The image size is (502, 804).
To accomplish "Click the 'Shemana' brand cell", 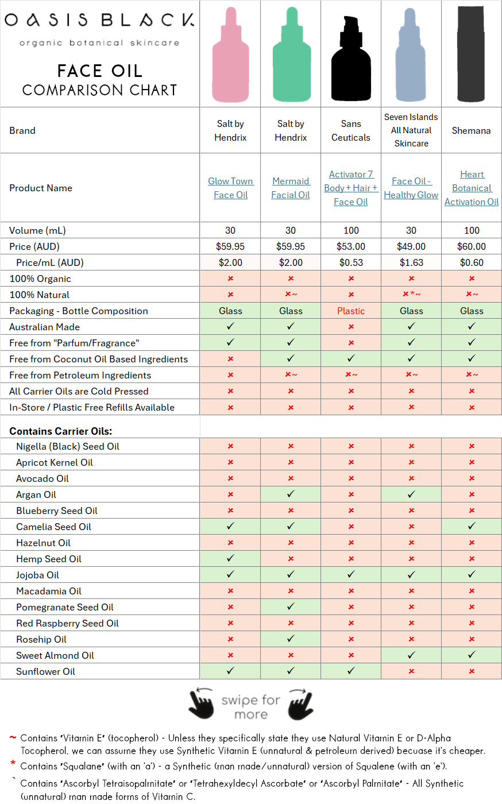I will 472,130.
